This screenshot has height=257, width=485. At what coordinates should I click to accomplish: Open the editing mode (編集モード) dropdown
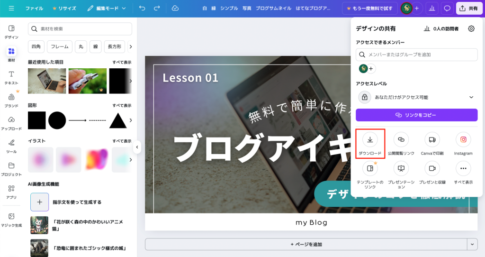[x=107, y=8]
